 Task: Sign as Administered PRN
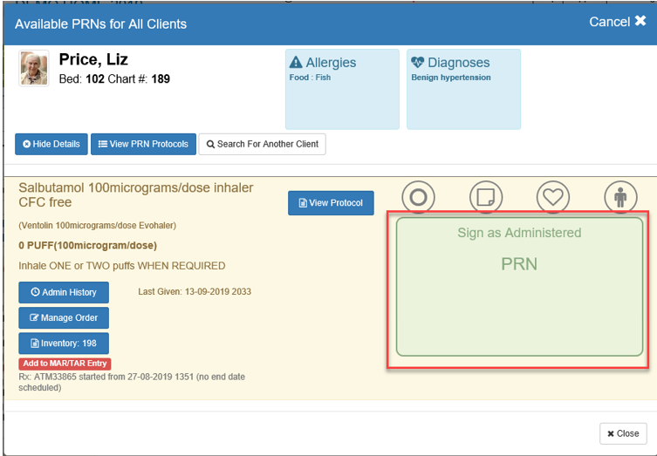tap(520, 287)
